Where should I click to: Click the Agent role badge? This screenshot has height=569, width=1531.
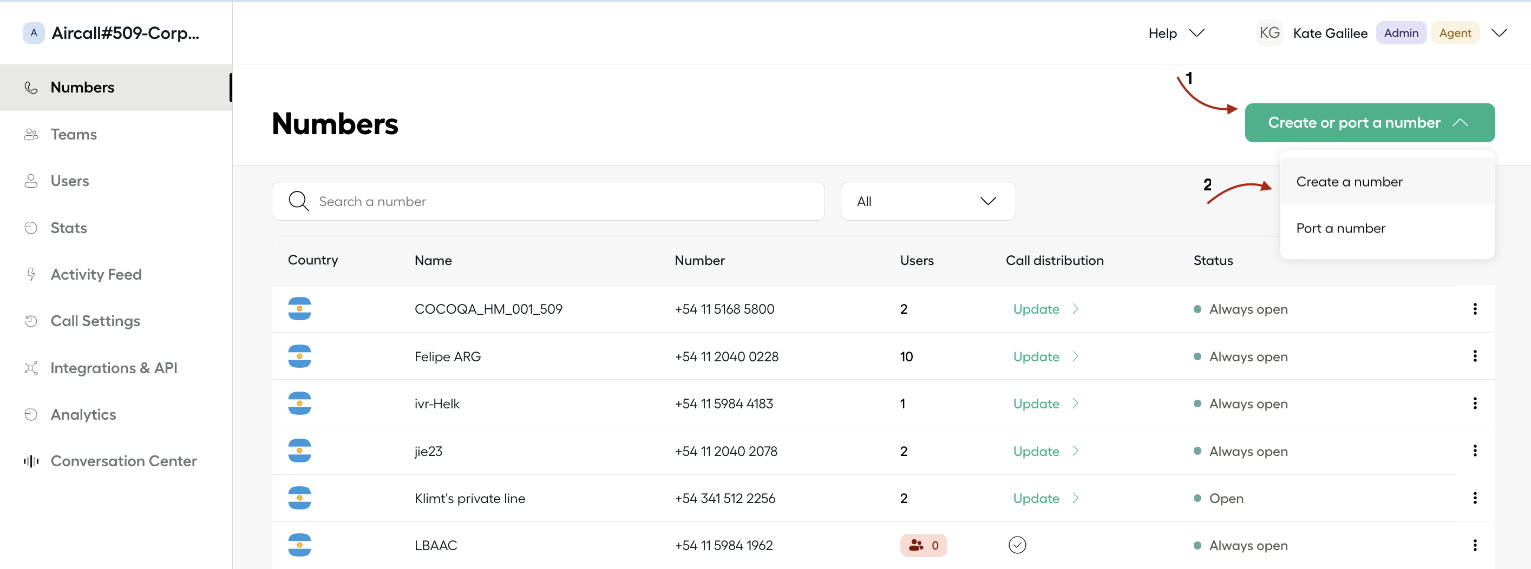[x=1455, y=32]
